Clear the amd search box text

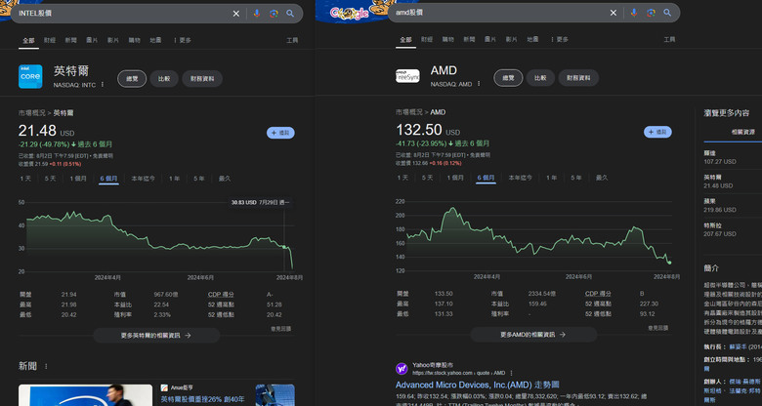pyautogui.click(x=614, y=13)
